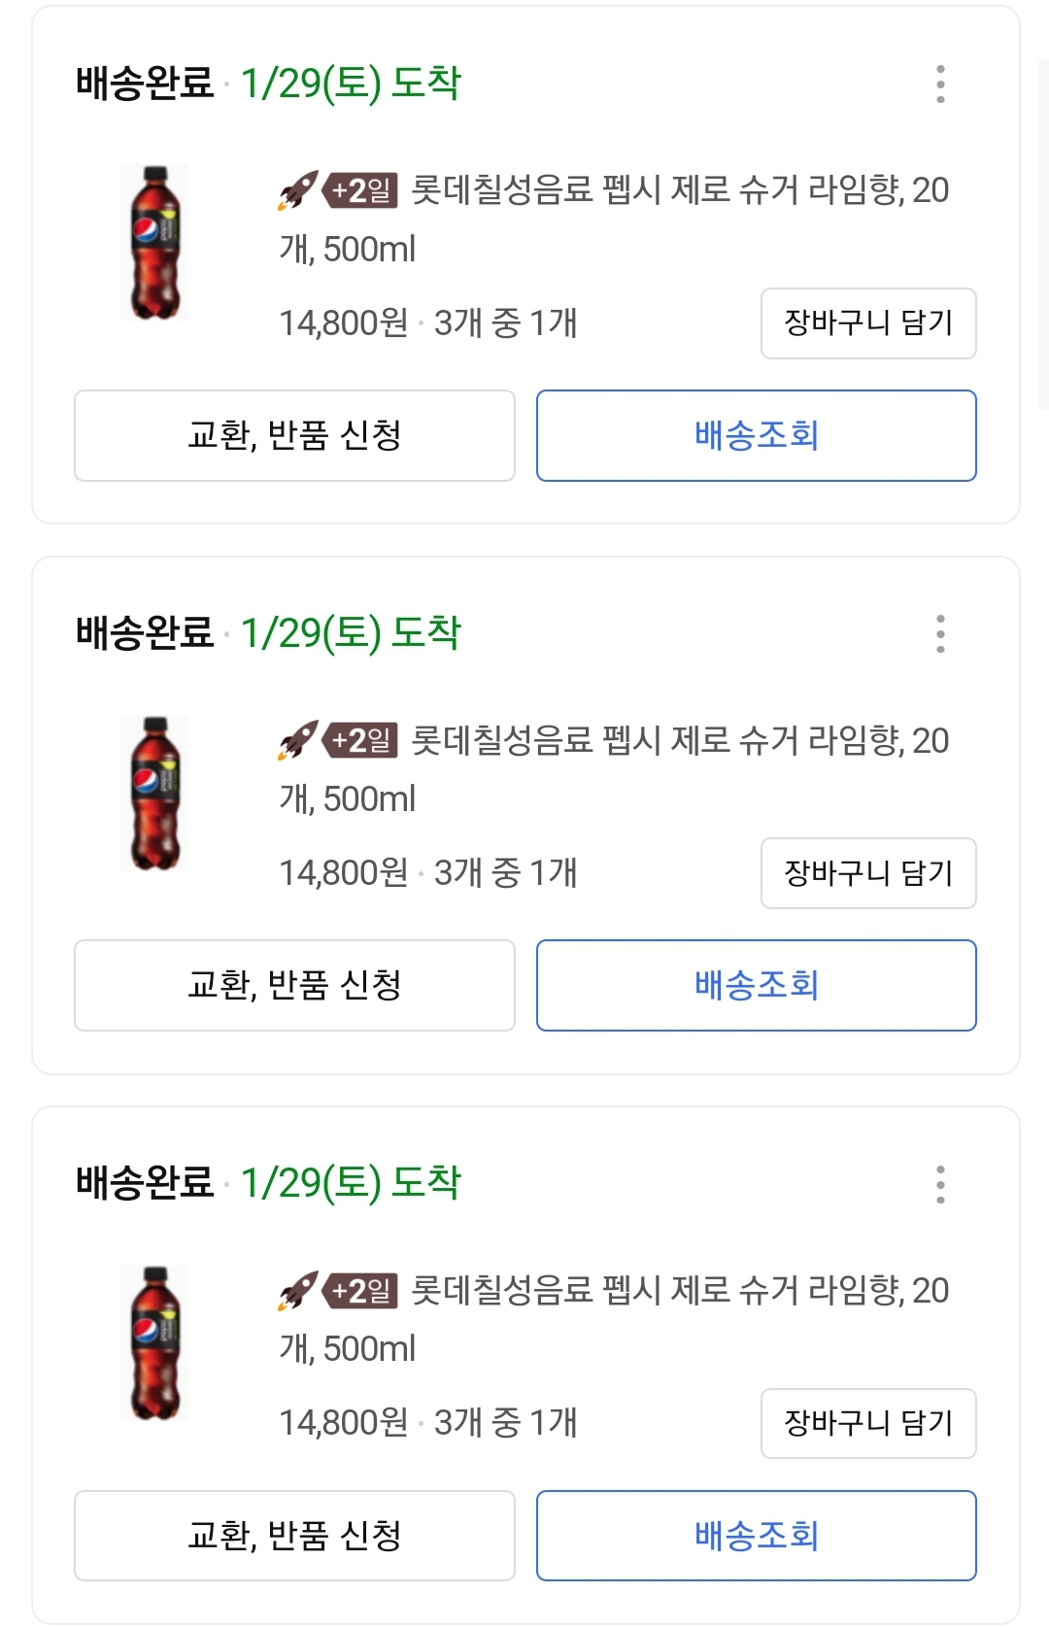
Task: Tap the +2일 badge in third order
Action: click(x=361, y=1291)
